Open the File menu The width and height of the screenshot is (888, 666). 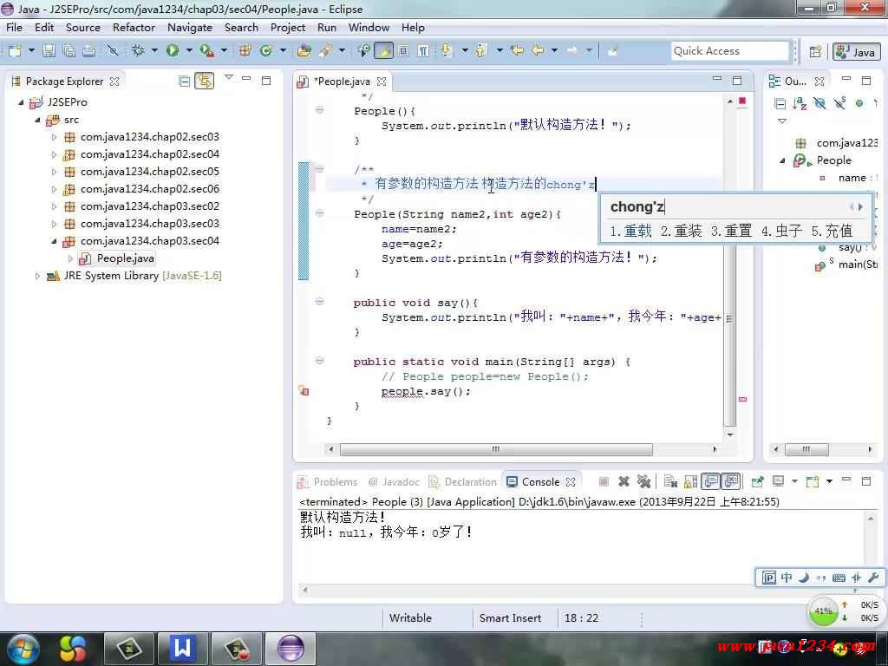(x=14, y=27)
